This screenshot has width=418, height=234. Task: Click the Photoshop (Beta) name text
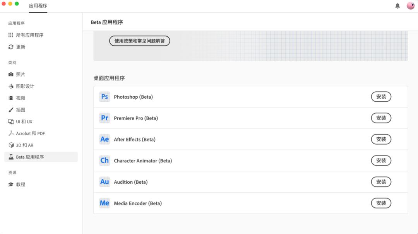tap(133, 97)
